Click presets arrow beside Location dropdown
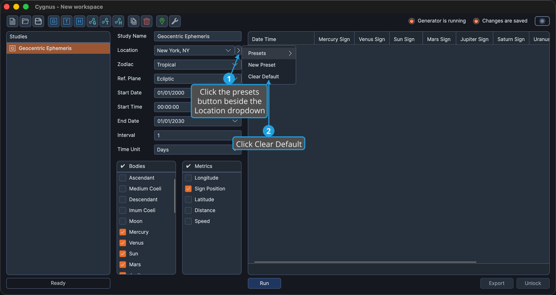Image resolution: width=556 pixels, height=295 pixels. 238,50
